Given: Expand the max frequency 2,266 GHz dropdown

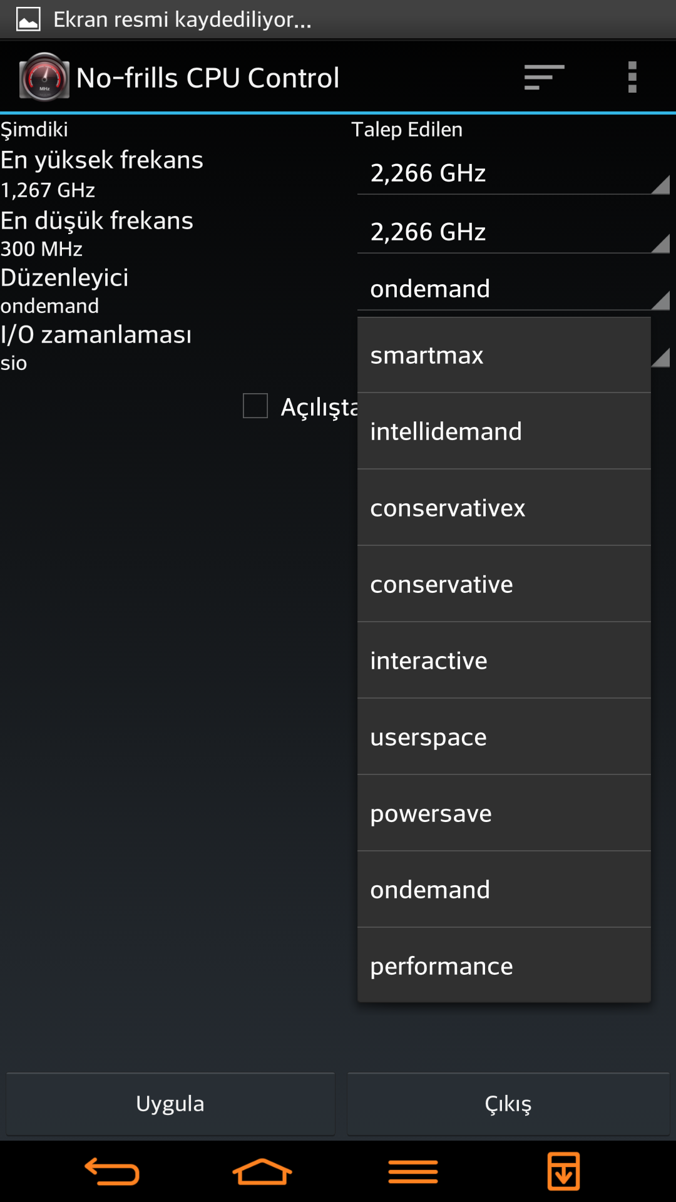Looking at the screenshot, I should (513, 173).
